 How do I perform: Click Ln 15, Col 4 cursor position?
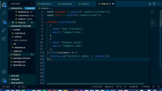tap(97, 87)
